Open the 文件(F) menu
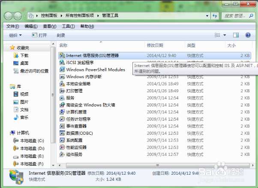This screenshot has width=258, height=188. click(x=13, y=26)
